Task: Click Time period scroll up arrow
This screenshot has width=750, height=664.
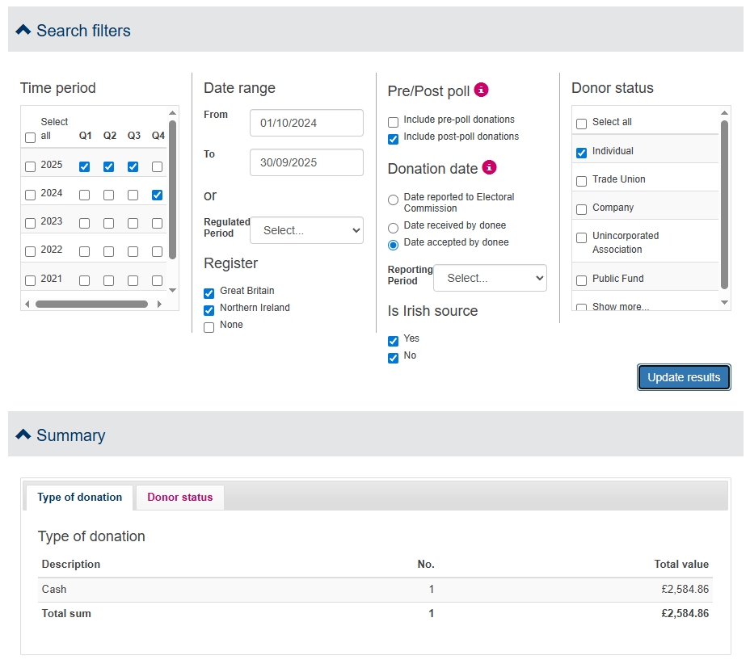Action: [x=172, y=113]
